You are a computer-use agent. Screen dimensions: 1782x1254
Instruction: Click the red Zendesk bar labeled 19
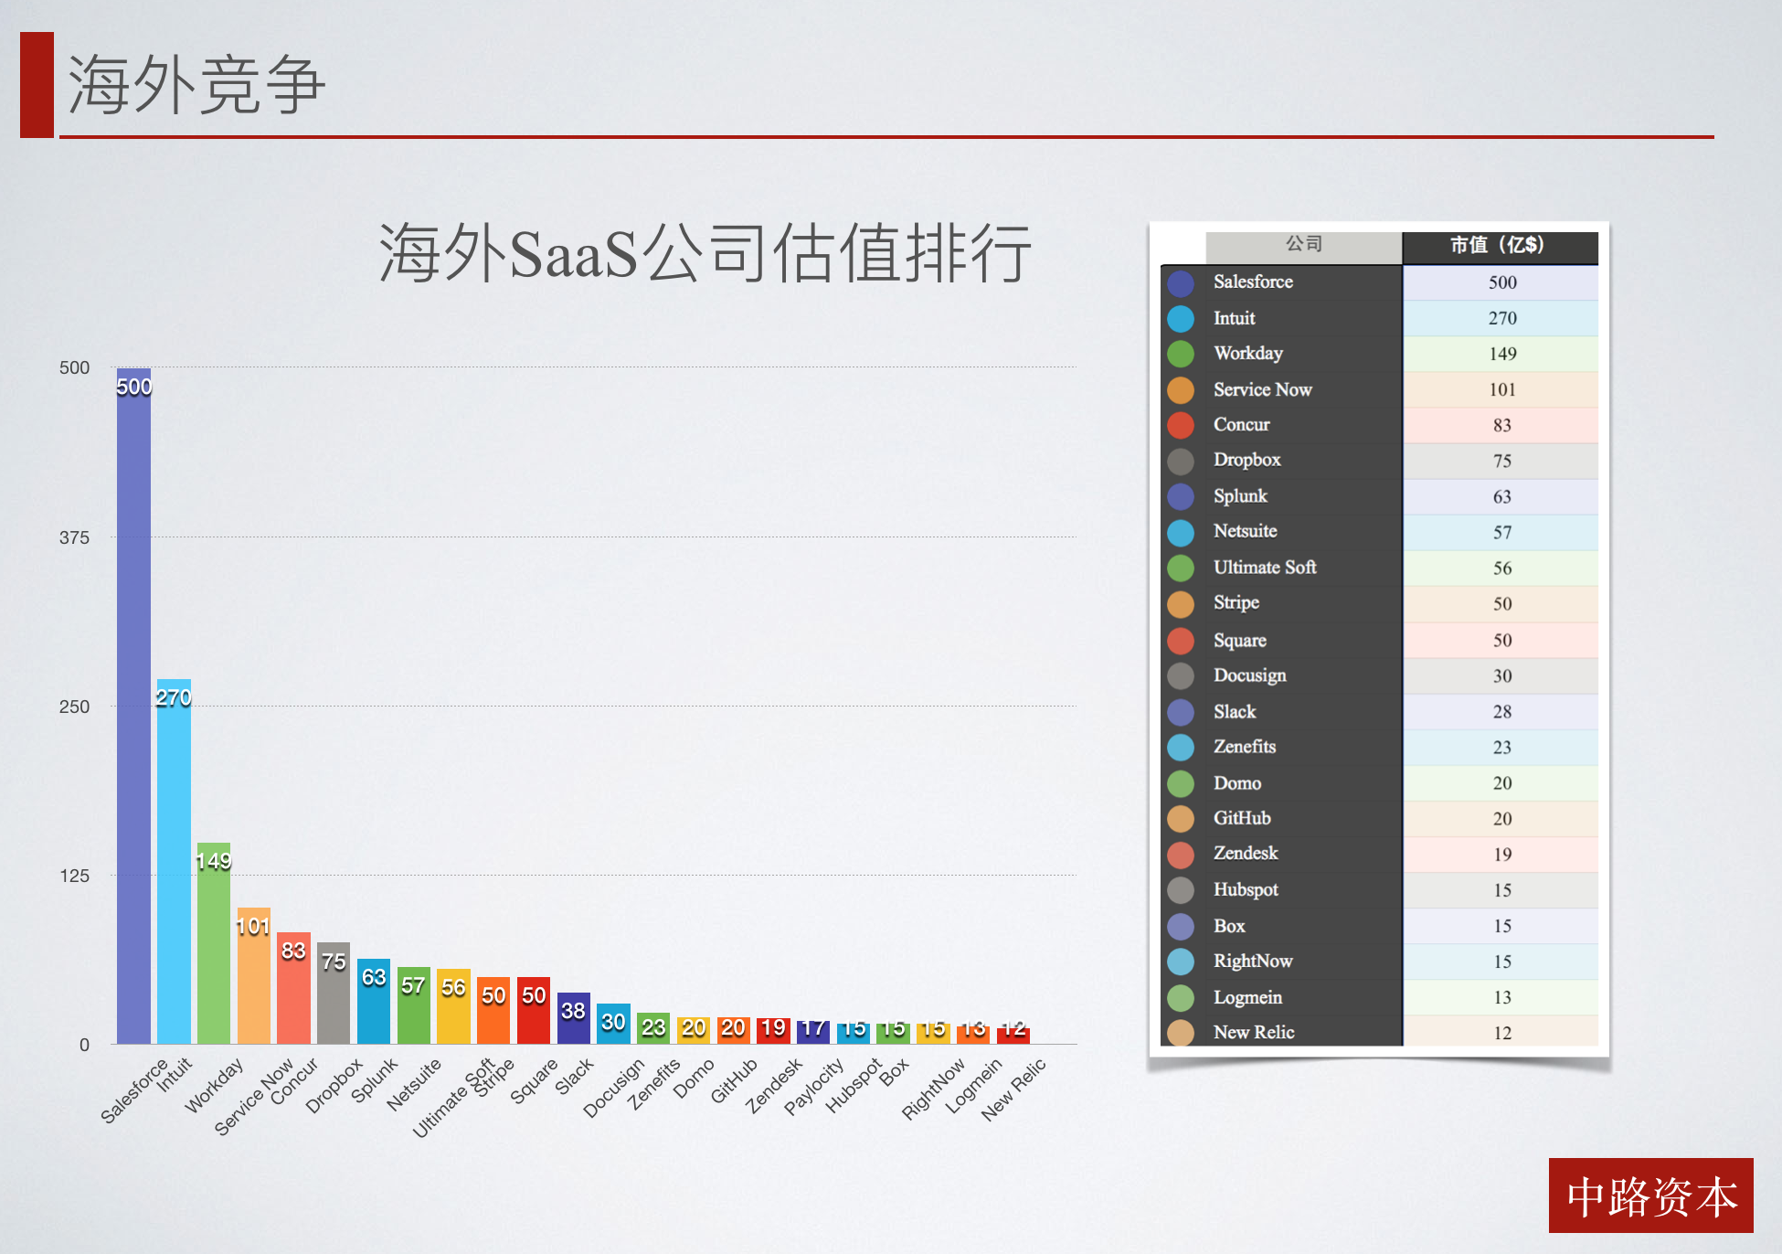coord(773,1031)
